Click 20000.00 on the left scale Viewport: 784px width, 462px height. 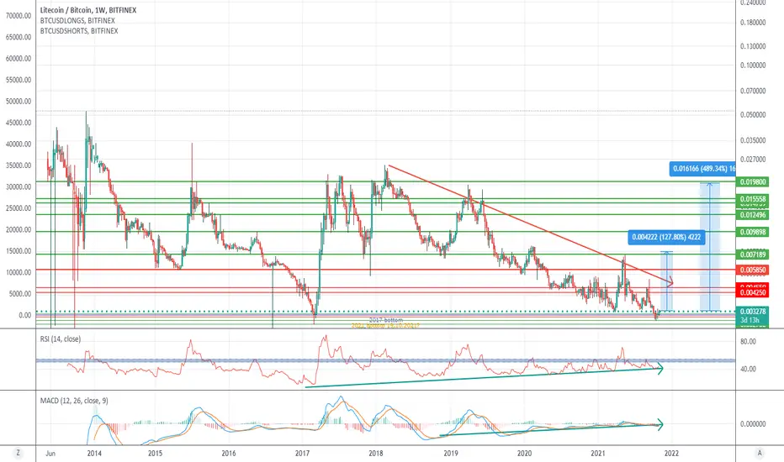[19, 230]
